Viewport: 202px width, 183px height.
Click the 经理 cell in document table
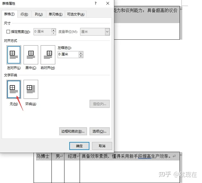coord(72,156)
